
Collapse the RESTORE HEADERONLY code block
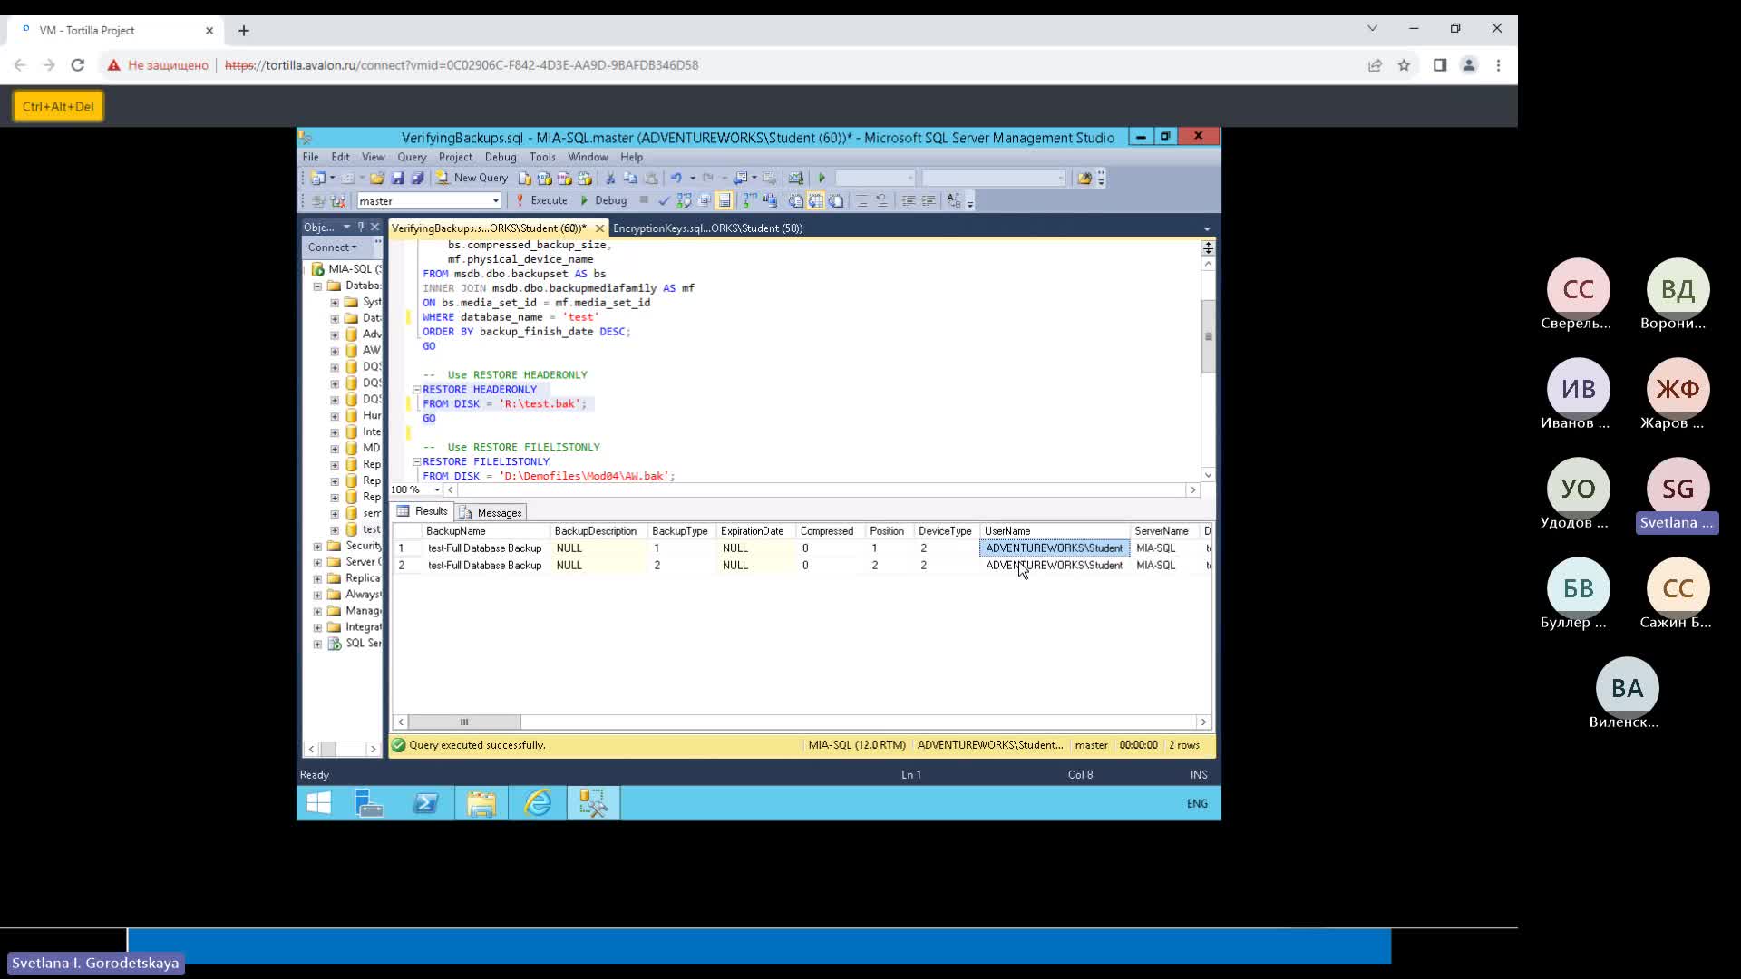417,390
